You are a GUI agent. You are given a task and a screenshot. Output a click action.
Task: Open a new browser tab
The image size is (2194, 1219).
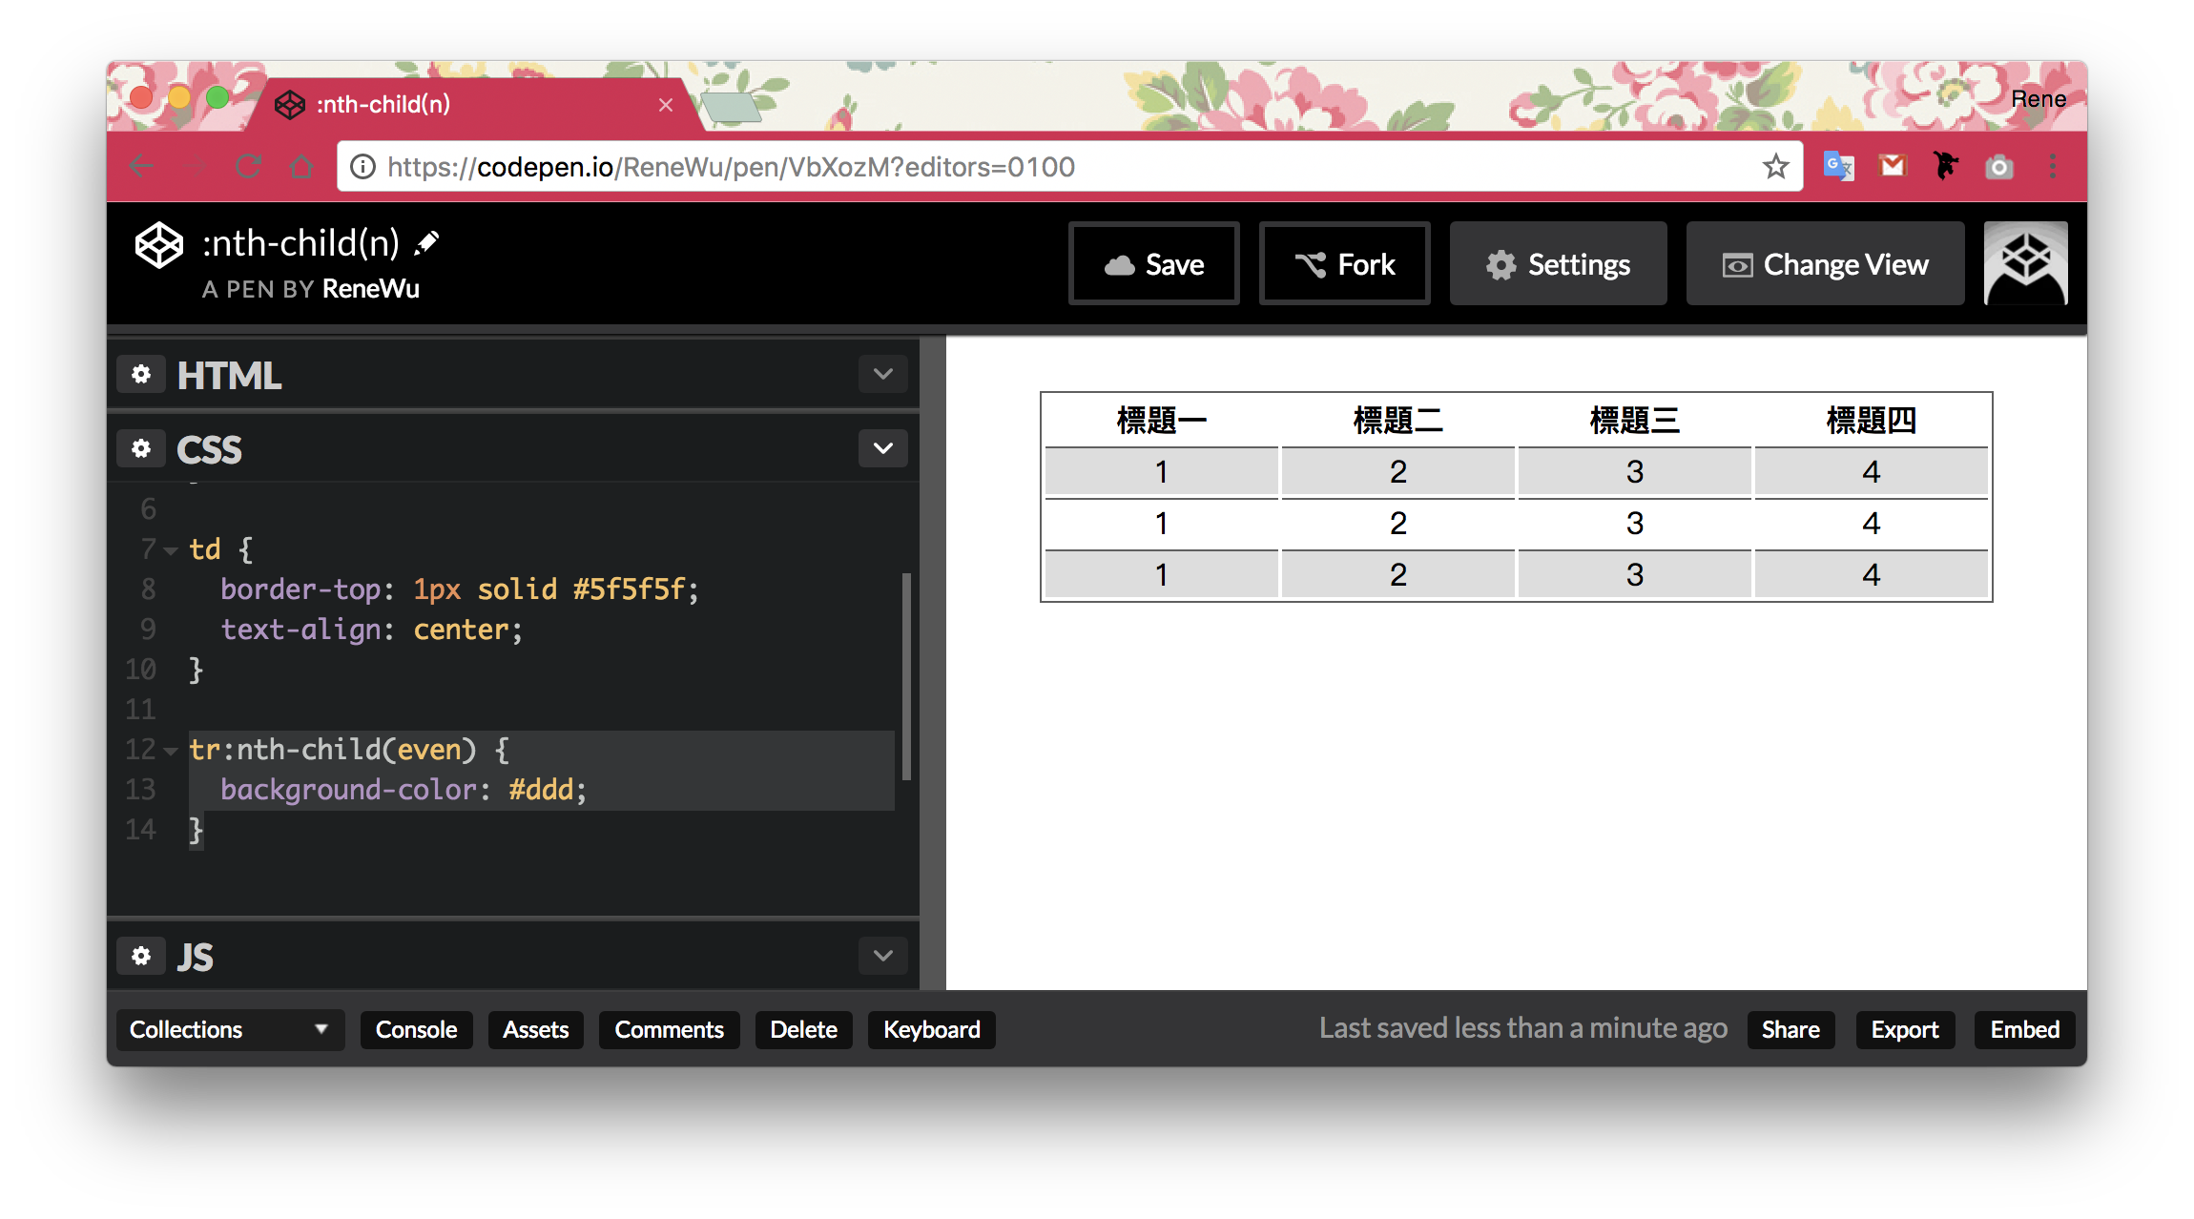(732, 108)
